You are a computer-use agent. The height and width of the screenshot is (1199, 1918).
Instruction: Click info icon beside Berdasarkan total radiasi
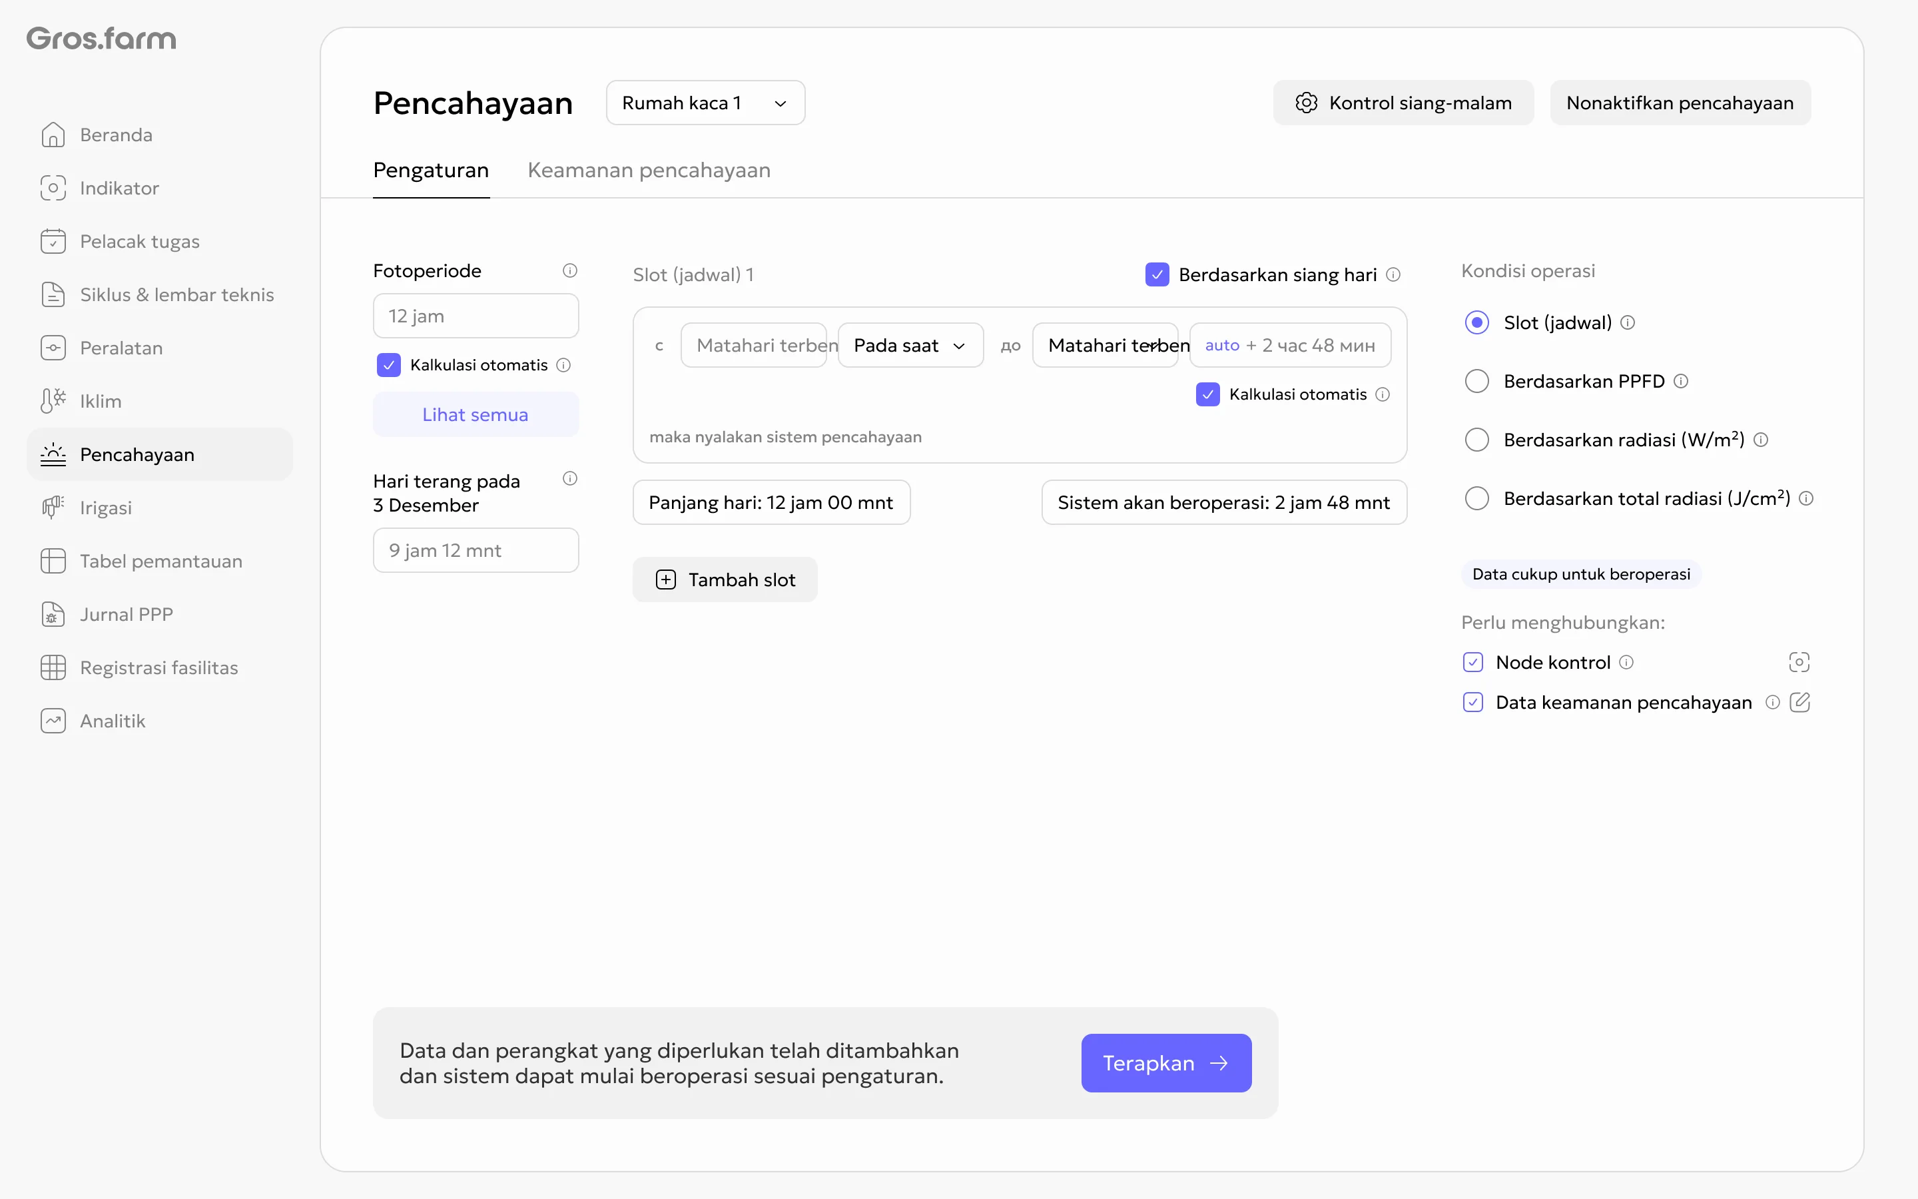pos(1806,498)
